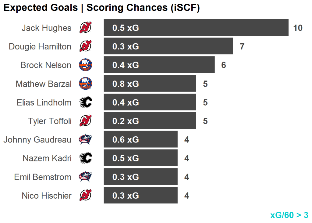
Task: Click the Devils logo next to Tyler Toffoli
Action: [86, 121]
